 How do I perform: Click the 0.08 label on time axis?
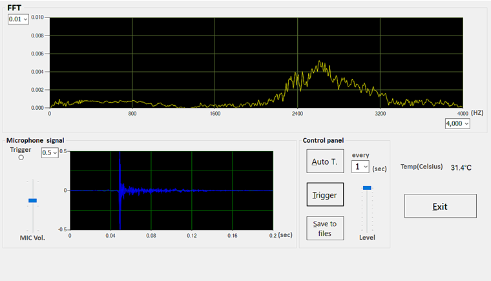point(151,236)
